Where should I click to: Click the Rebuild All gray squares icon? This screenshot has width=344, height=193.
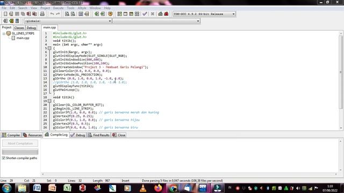click(137, 14)
